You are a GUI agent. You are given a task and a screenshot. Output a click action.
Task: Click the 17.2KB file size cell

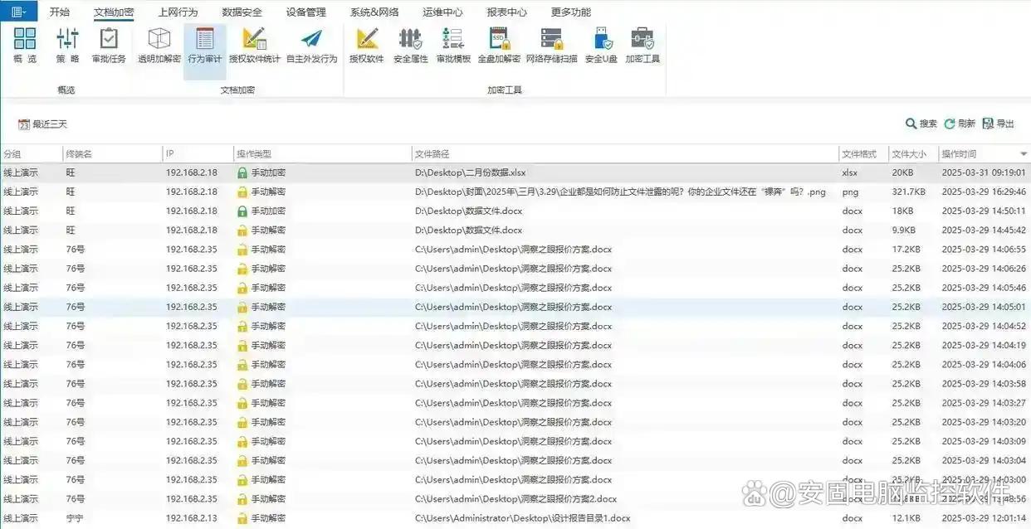click(x=906, y=249)
